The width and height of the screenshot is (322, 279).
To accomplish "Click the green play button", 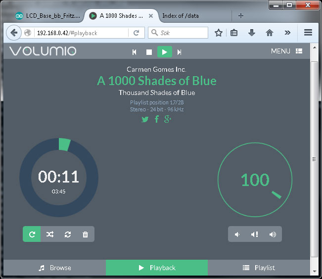I will pos(165,52).
